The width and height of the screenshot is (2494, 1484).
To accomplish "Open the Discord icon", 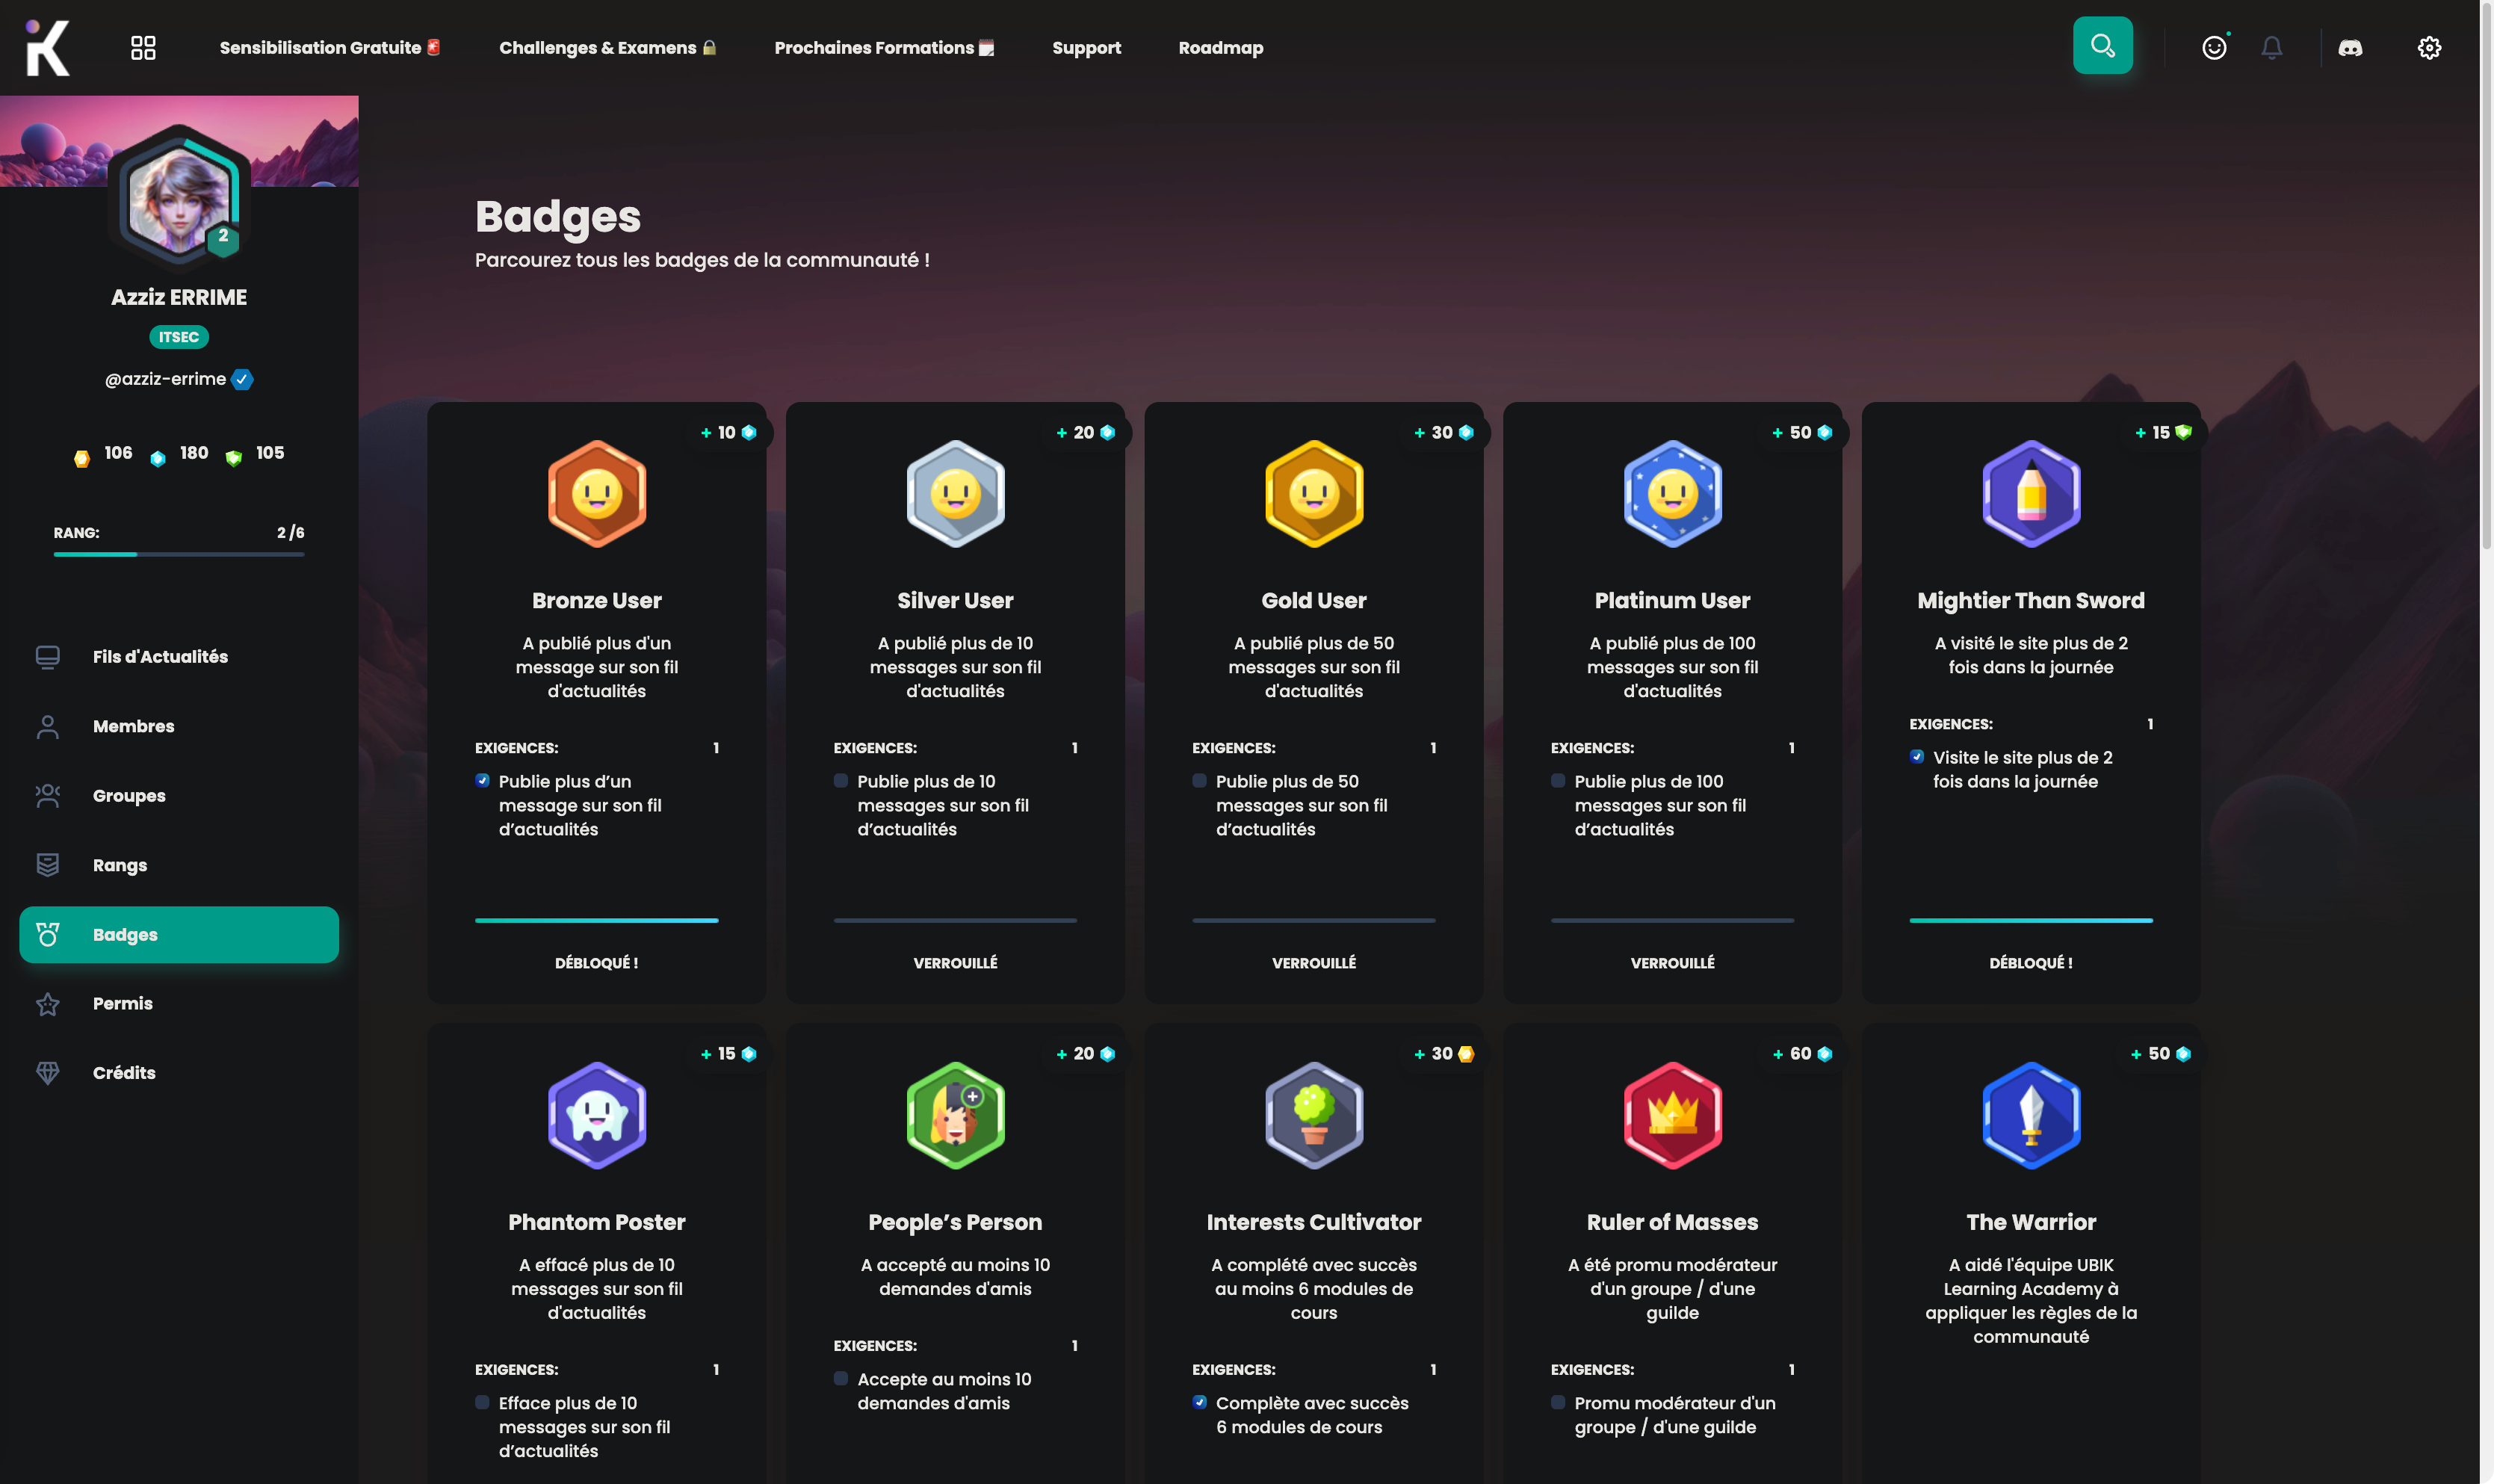I will (2350, 47).
